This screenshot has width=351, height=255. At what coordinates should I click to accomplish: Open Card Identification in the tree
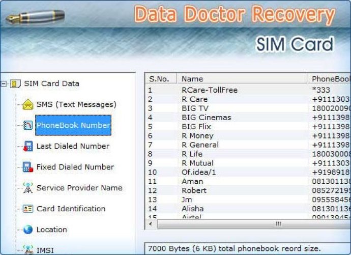tap(71, 209)
